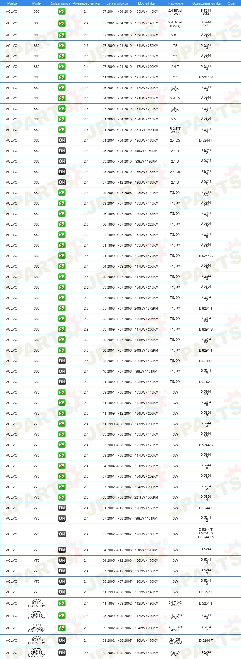The image size is (241, 659).
Task: Click petrol icon in XC70 B 5254 T row
Action: 62,603
